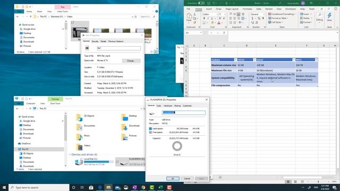The image size is (340, 191).
Task: Open the exFAT column filter dropdown
Action: click(294, 60)
